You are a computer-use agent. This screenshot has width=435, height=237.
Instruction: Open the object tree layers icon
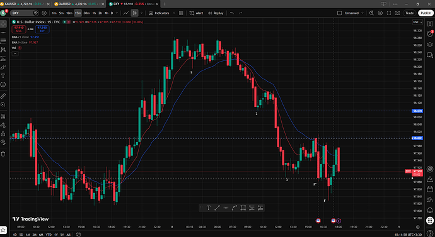coord(430,44)
